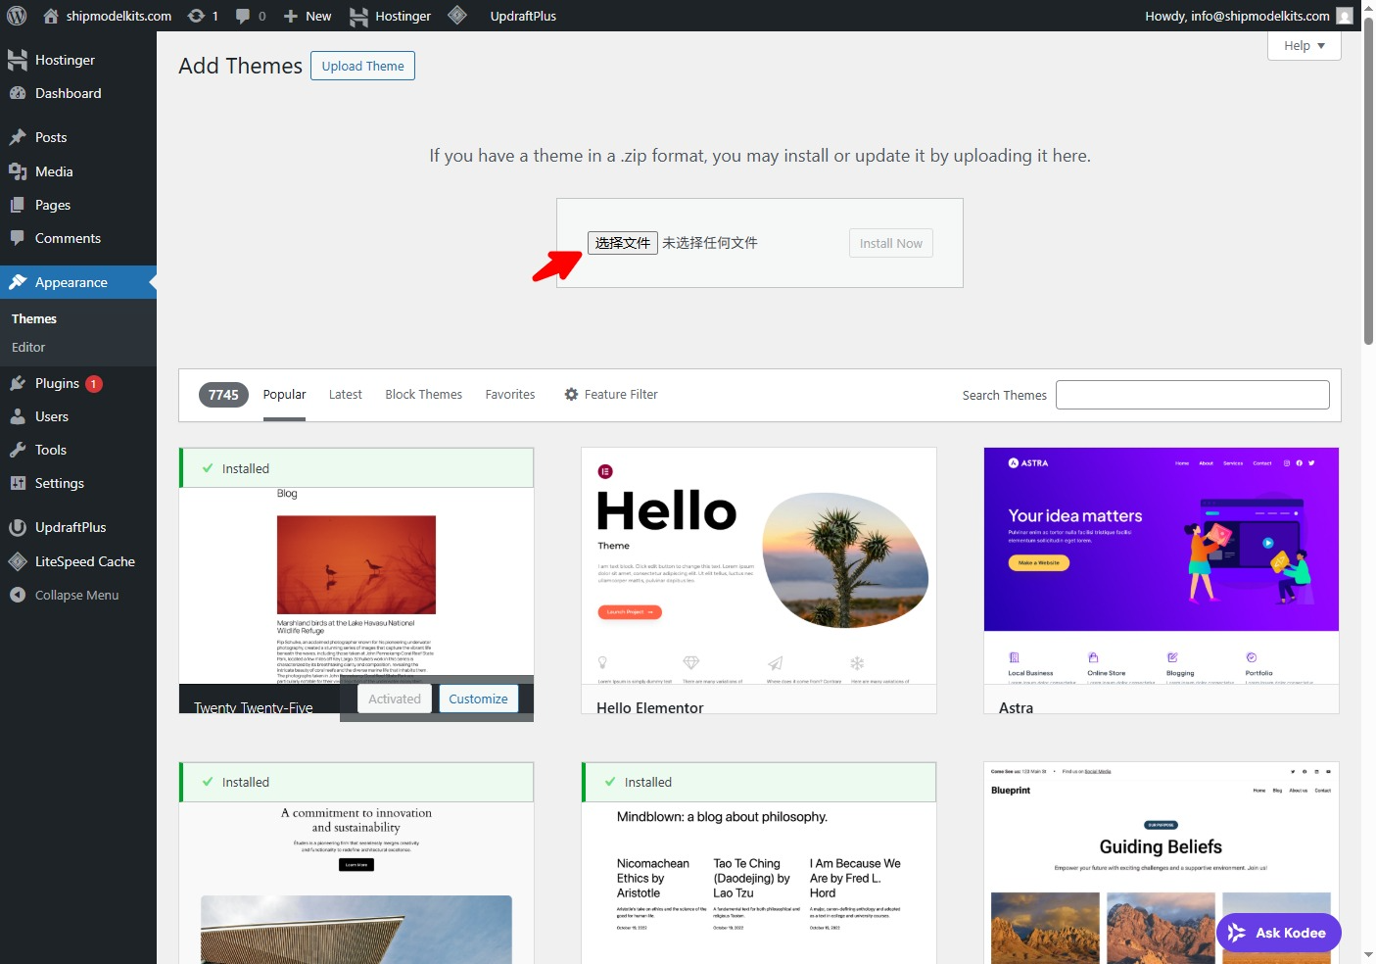Screen dimensions: 1376x964
Task: Click the comments bubble icon in admin bar
Action: point(244,16)
